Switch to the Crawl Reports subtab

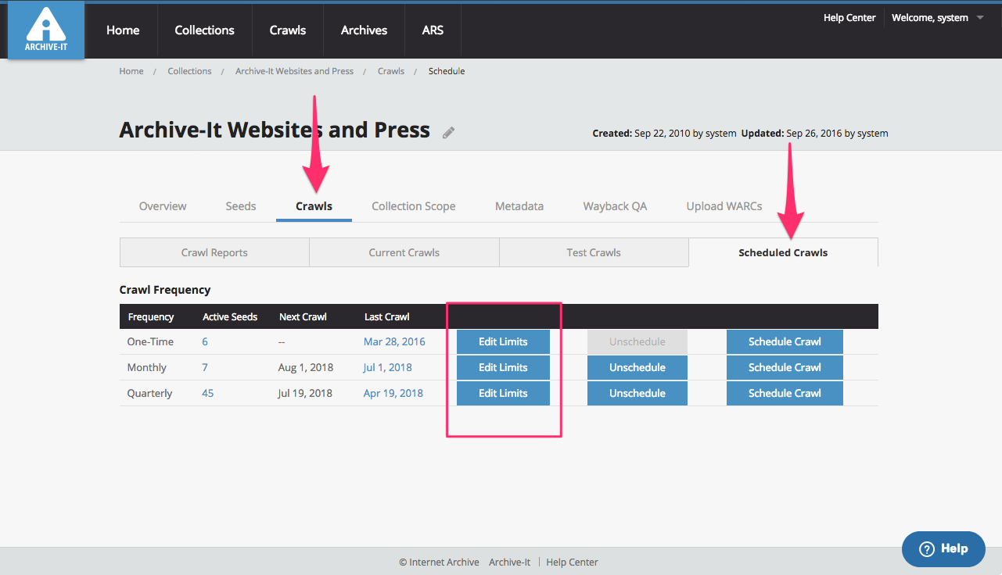click(214, 252)
